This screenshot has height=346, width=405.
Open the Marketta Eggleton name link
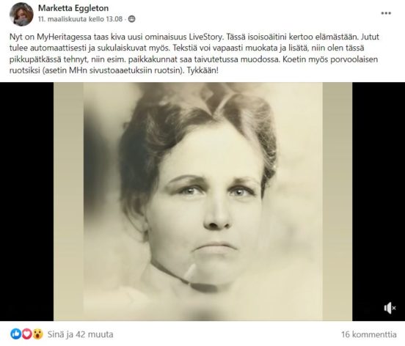[x=73, y=8]
